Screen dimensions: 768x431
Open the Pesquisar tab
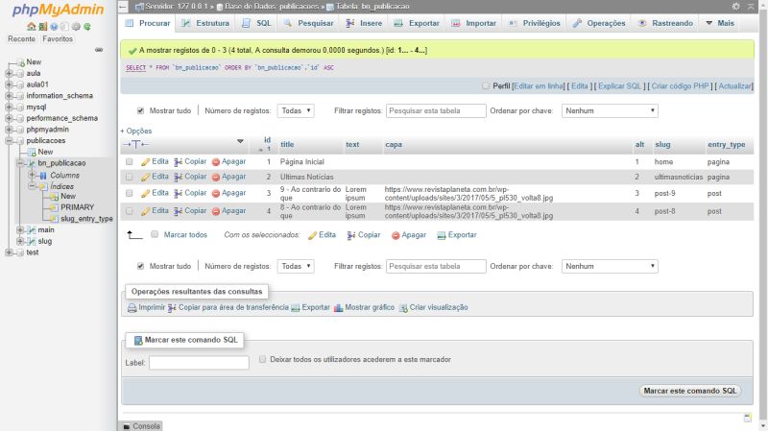coord(308,23)
